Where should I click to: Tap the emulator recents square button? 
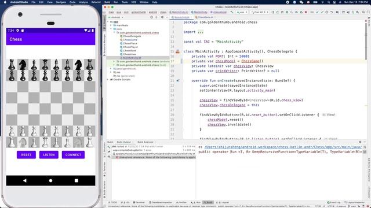pyautogui.click(x=76, y=180)
